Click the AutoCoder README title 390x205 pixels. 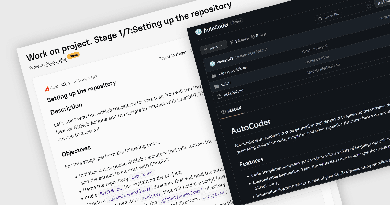[x=251, y=126]
